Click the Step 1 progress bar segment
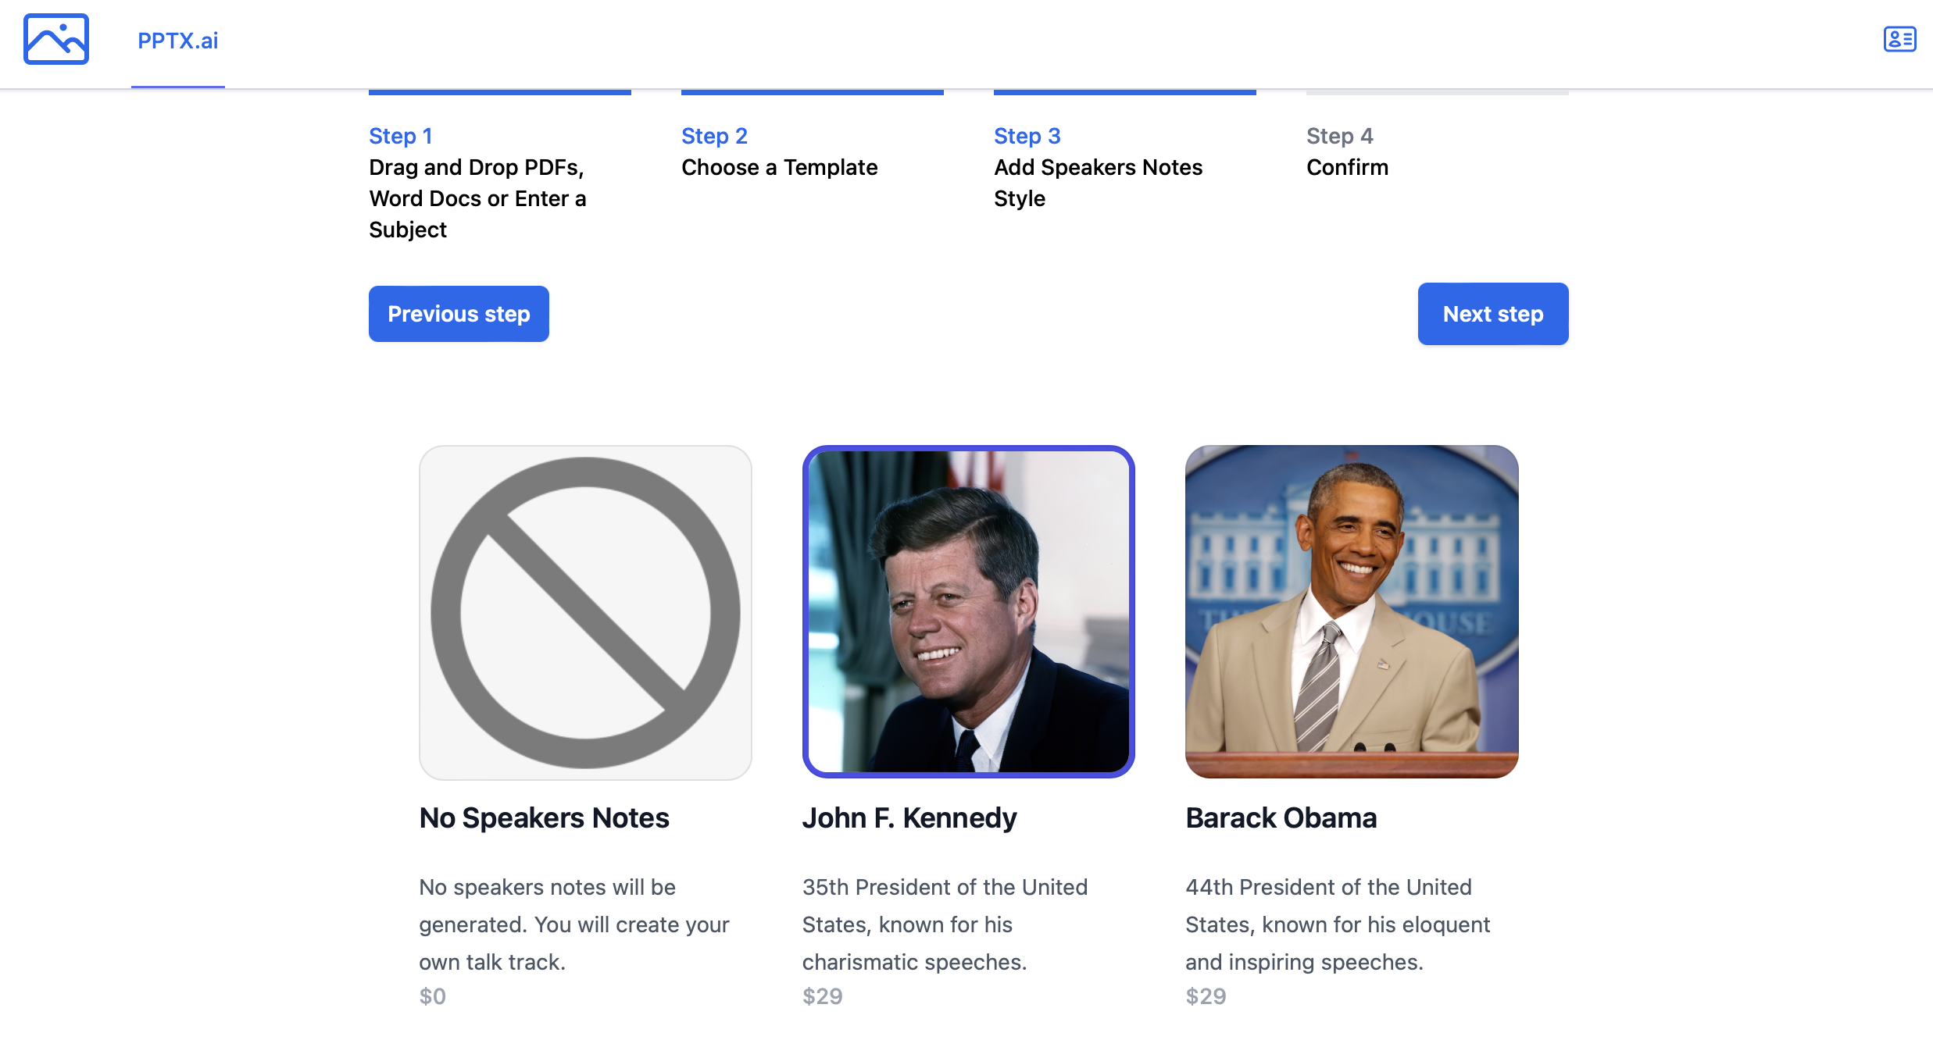 coord(499,93)
